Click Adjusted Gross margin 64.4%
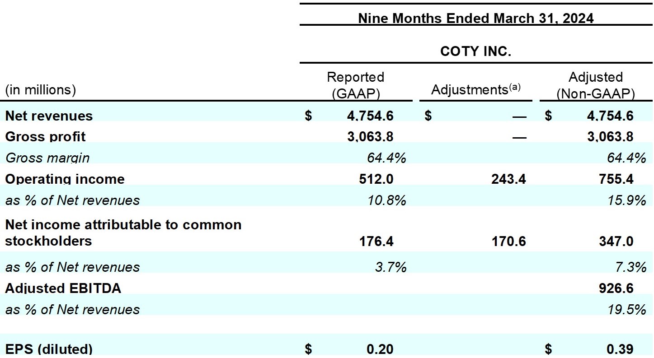 point(626,158)
